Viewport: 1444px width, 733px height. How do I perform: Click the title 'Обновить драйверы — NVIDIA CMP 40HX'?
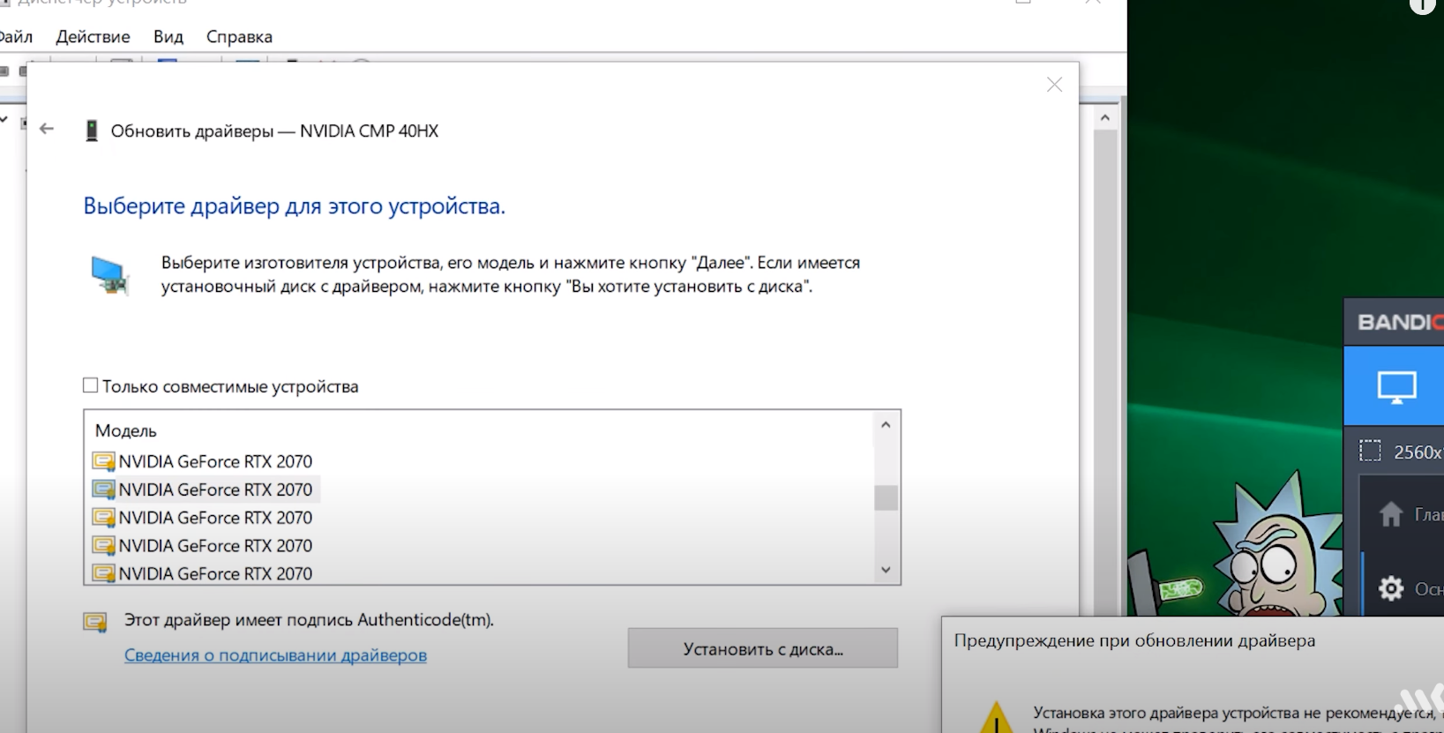pos(274,131)
